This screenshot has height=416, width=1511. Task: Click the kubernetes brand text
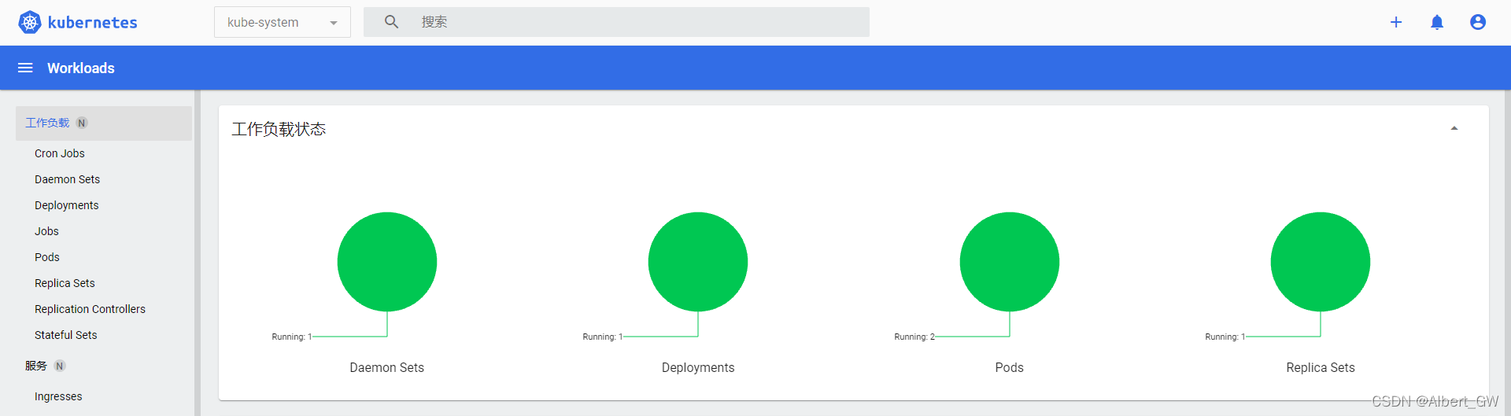[x=93, y=23]
